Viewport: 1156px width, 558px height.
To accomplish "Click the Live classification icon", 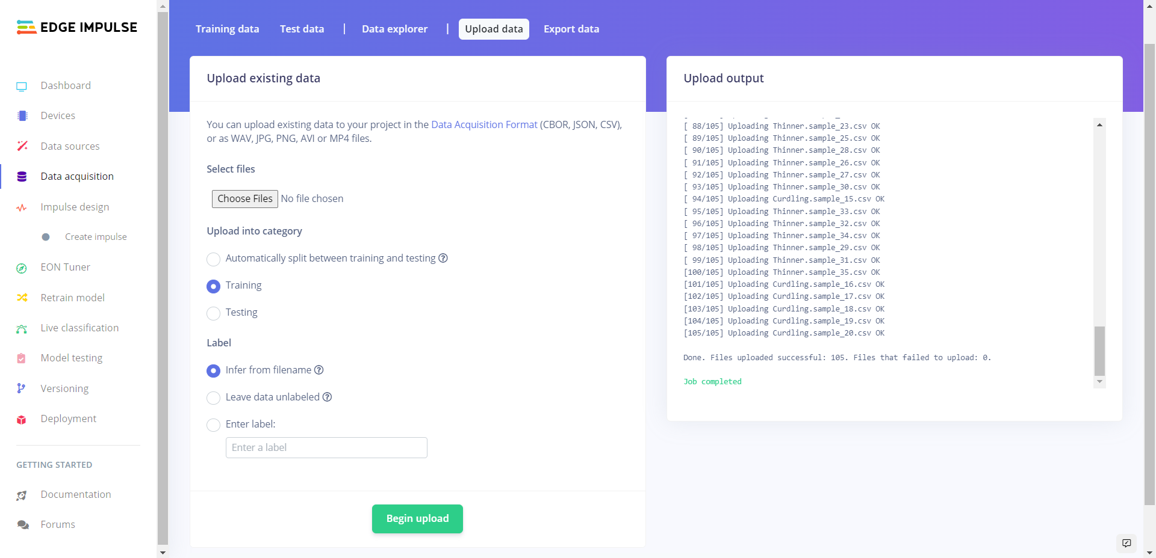I will pos(22,328).
